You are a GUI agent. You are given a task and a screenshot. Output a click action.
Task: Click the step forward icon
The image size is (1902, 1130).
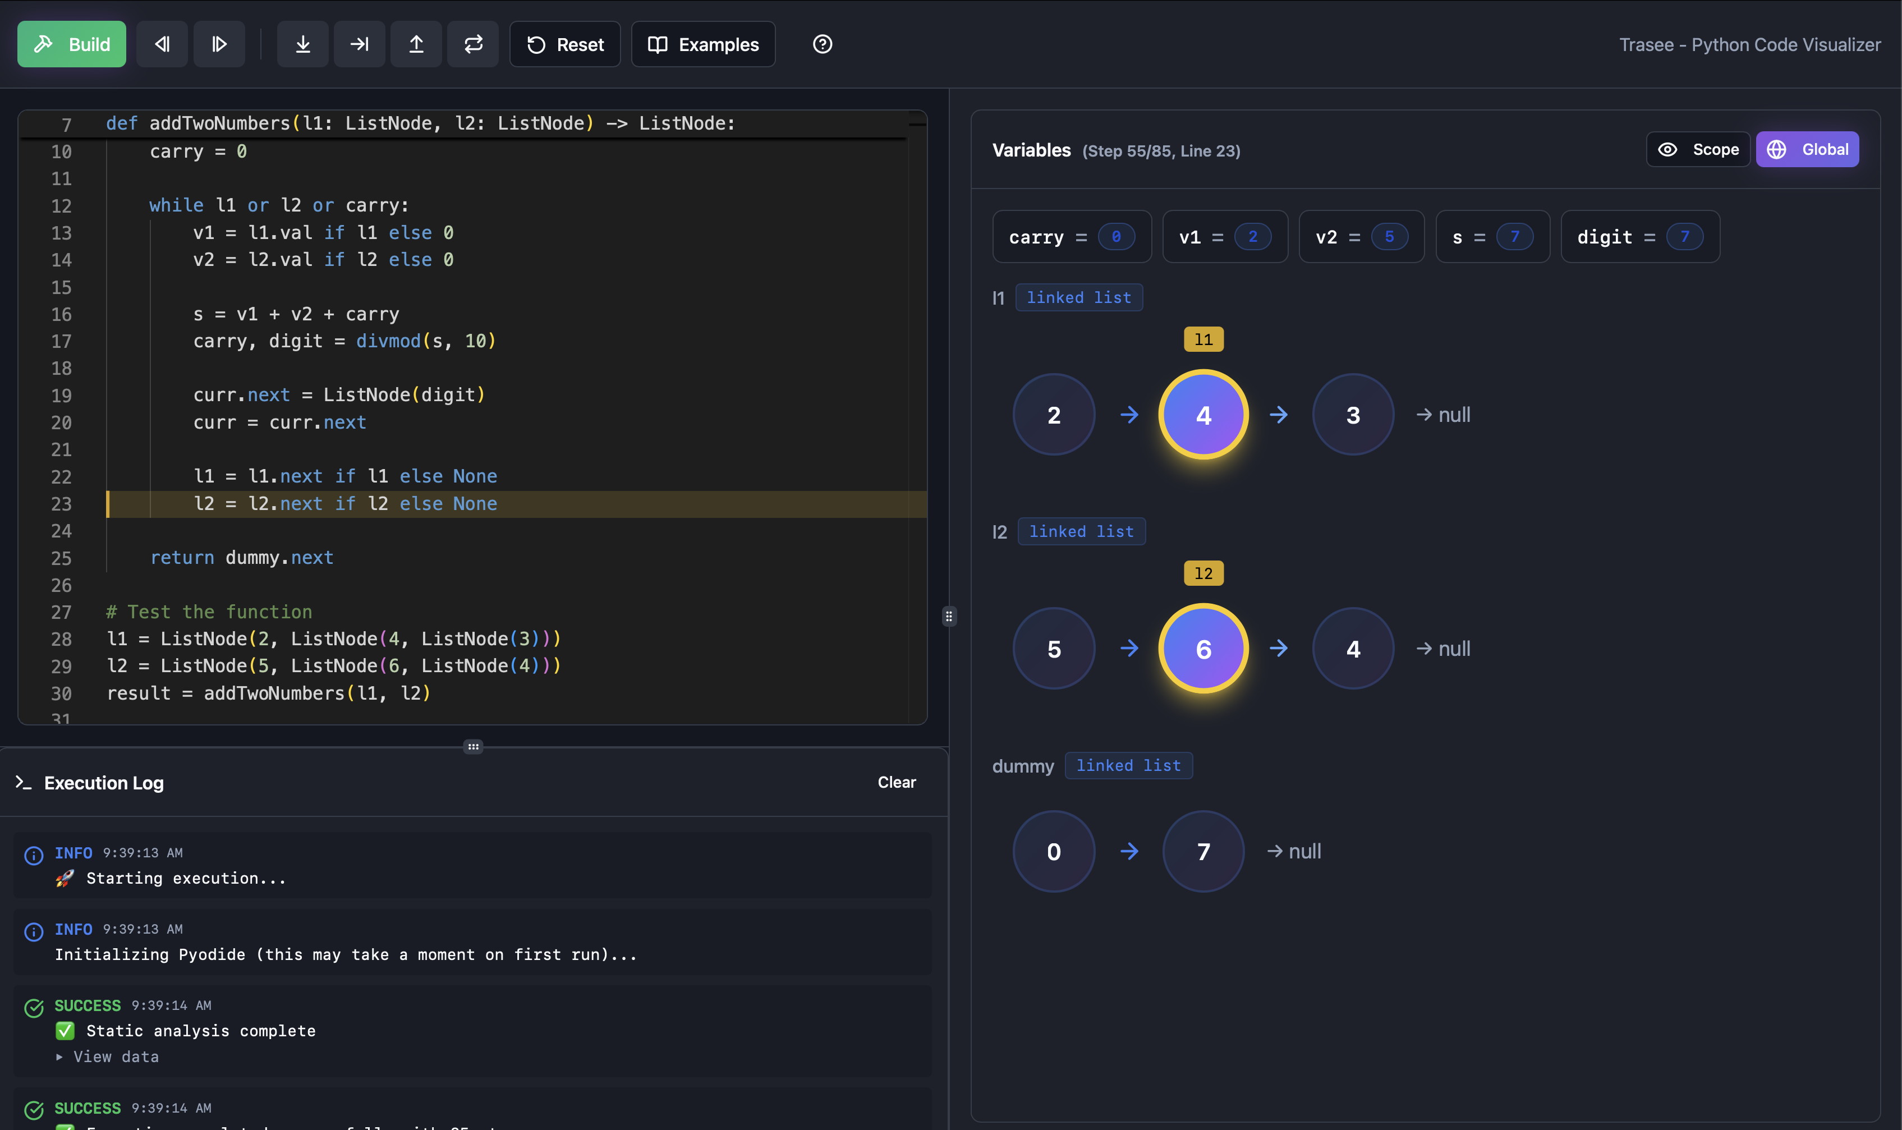point(219,44)
